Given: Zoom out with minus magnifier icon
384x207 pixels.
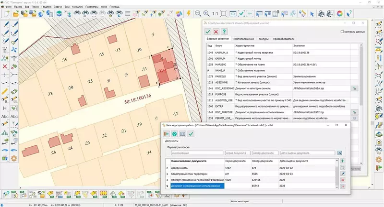Looking at the screenshot, I should [x=198, y=14].
